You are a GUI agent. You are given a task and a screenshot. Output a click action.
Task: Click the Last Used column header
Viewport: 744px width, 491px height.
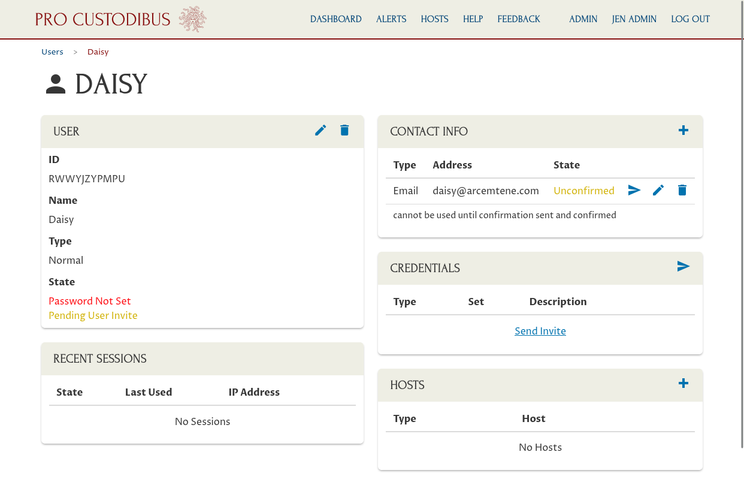[149, 392]
